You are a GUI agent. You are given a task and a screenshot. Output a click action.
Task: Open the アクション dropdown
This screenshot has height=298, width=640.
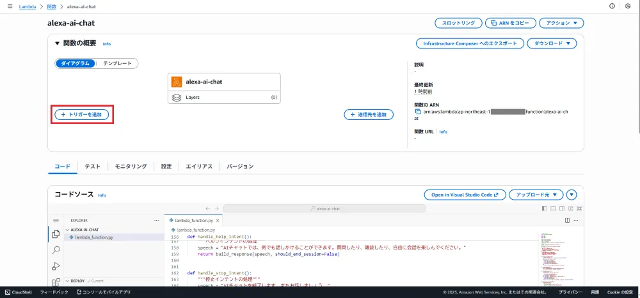point(561,23)
